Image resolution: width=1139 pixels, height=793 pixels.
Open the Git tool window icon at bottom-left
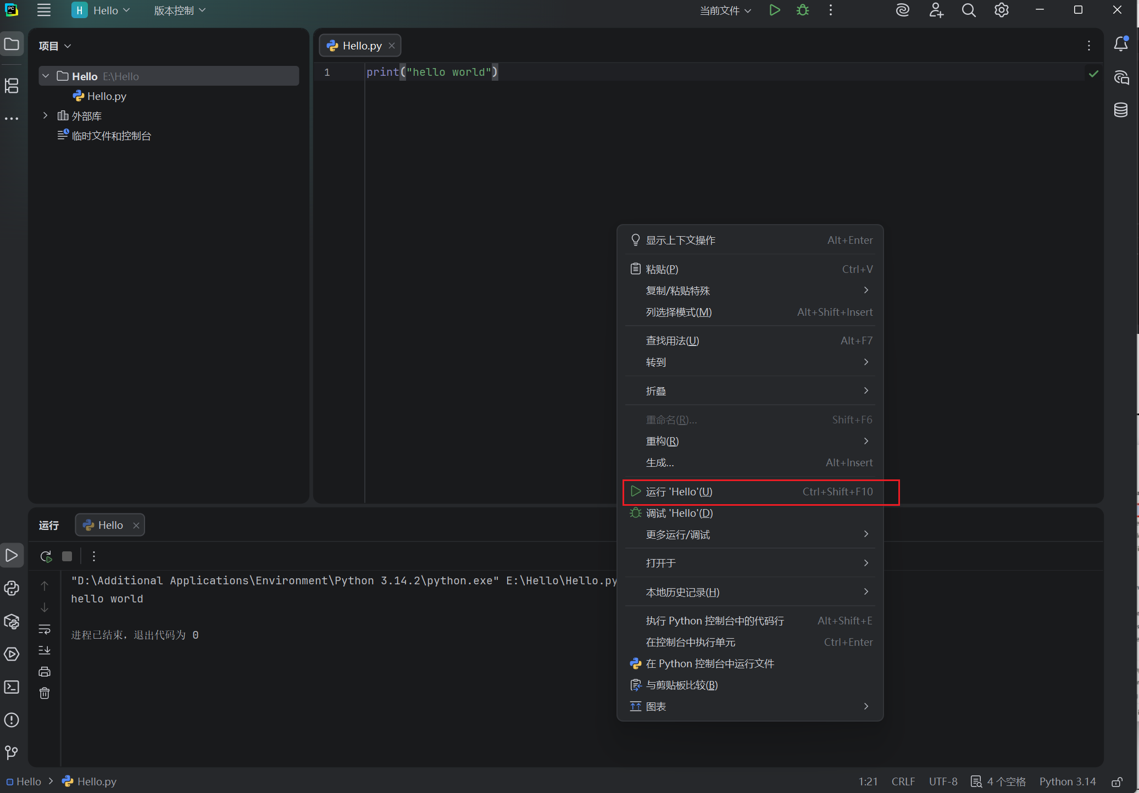12,752
